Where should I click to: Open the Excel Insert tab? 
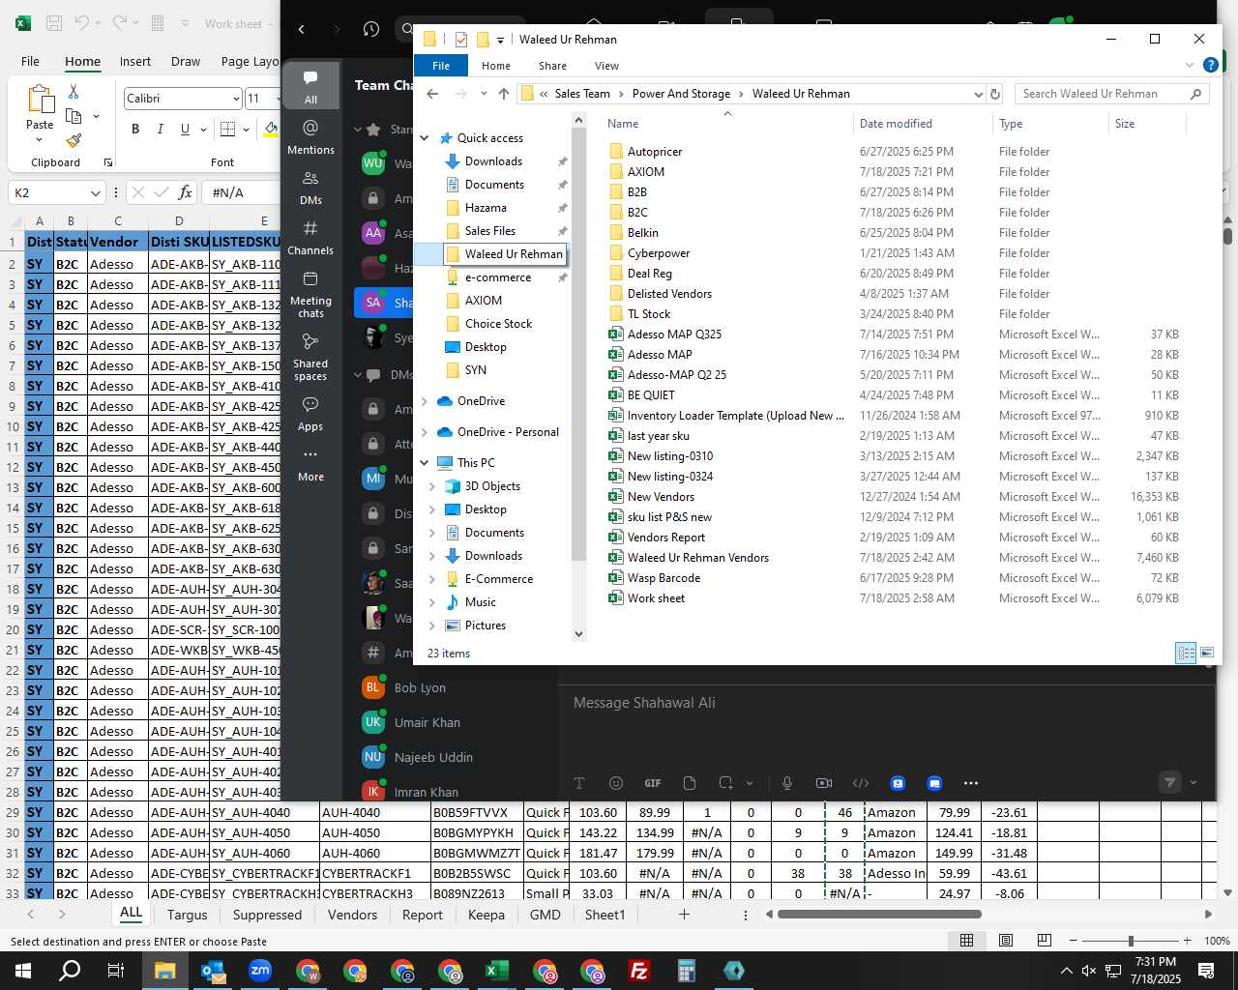pyautogui.click(x=135, y=61)
